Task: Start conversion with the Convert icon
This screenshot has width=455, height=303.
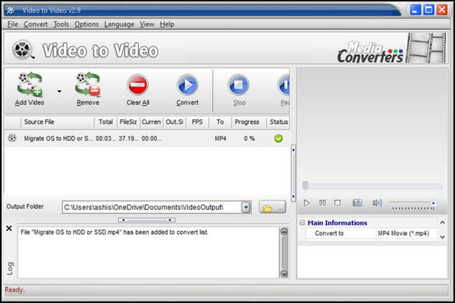Action: coord(187,85)
